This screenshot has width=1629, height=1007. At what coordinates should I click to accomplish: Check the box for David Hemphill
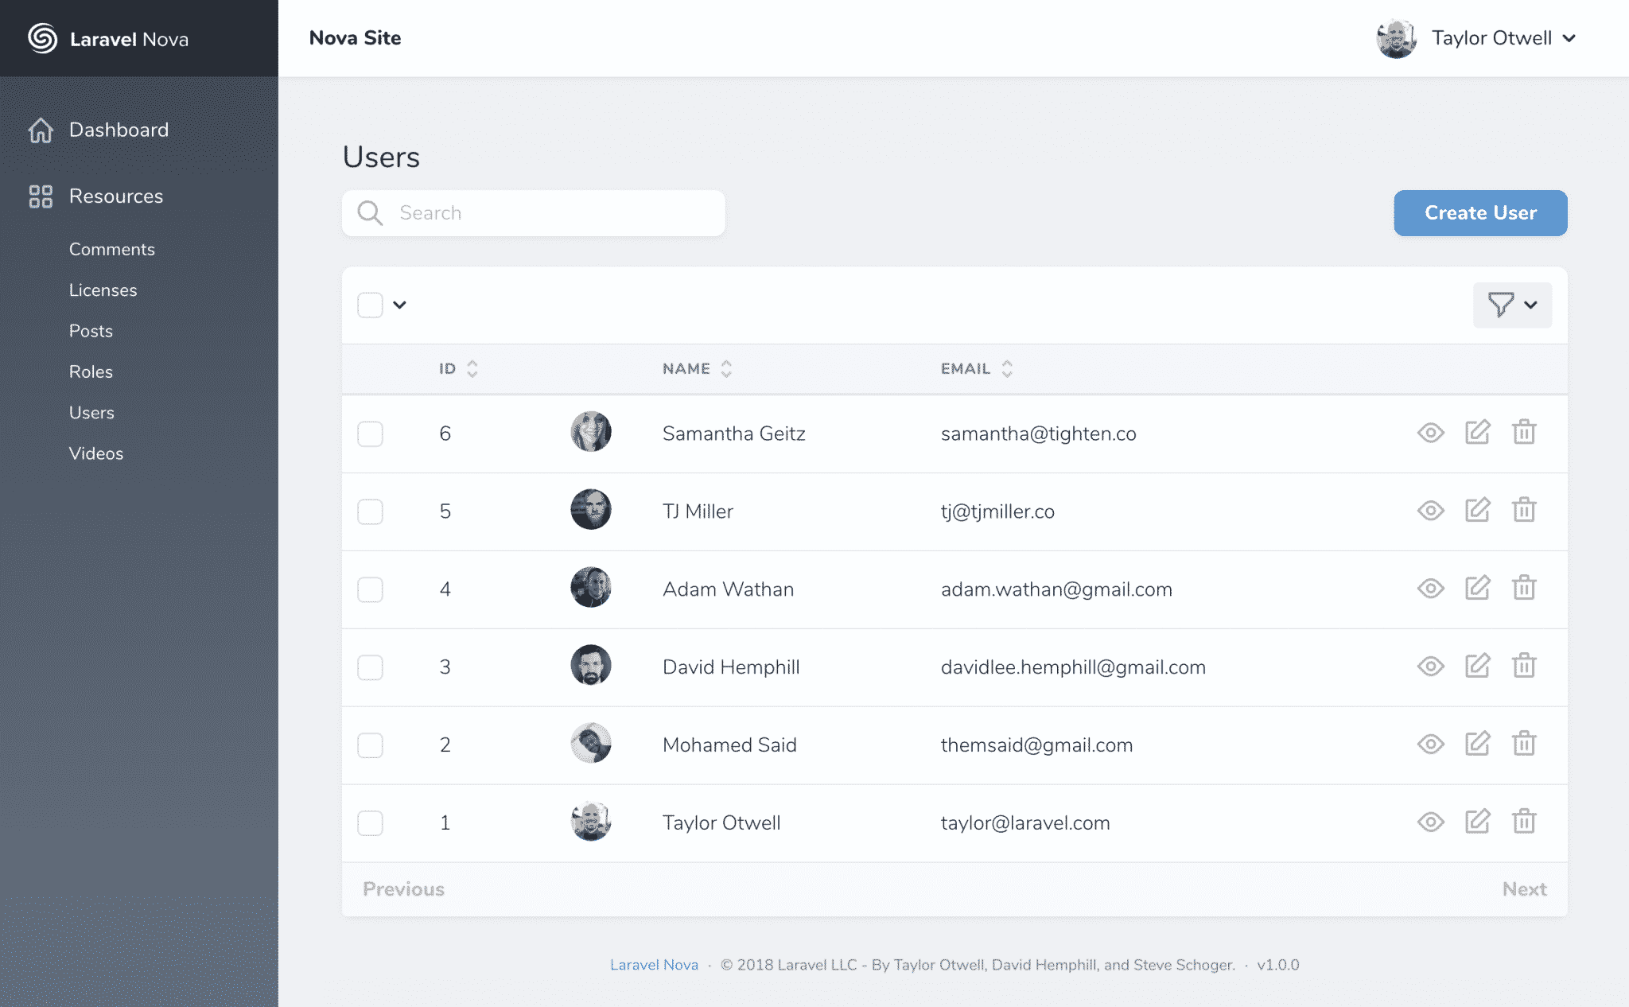pyautogui.click(x=370, y=667)
